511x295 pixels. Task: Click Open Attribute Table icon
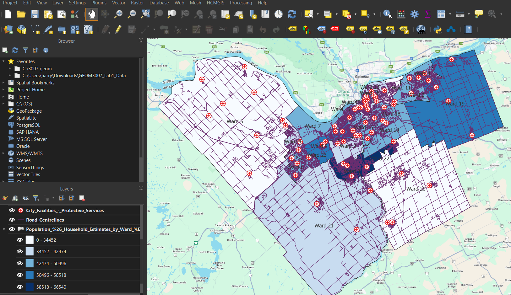pos(441,14)
